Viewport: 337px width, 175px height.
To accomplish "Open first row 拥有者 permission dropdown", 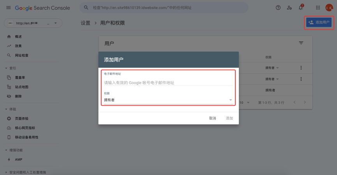I will click(x=272, y=68).
